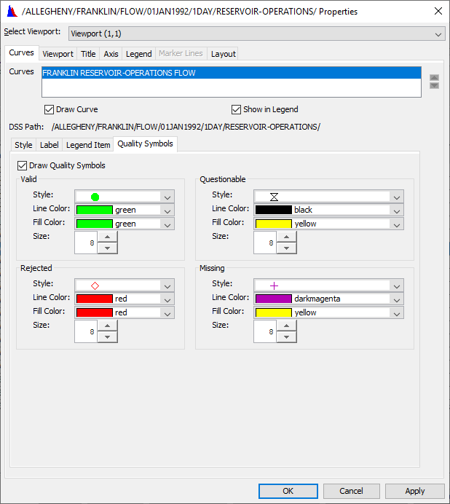Toggle the Draw Curve checkbox
450x504 pixels.
[x=49, y=109]
